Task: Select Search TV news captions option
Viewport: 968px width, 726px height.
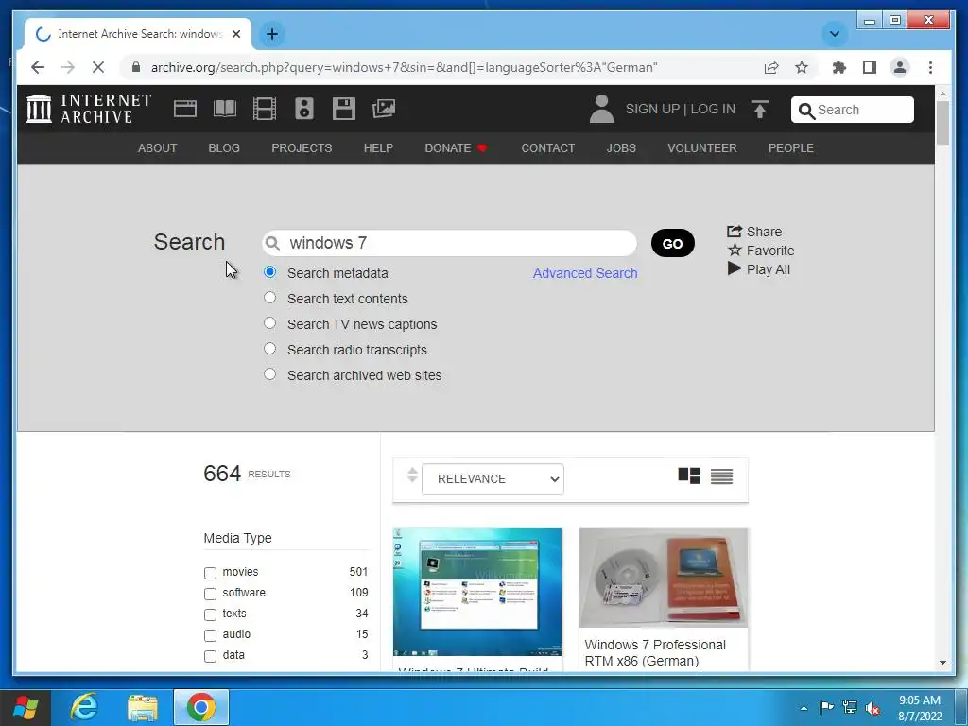Action: pos(269,323)
